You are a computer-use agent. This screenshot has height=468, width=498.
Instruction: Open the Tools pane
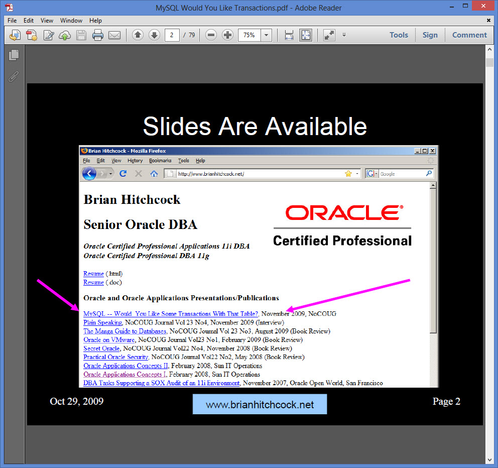click(399, 35)
